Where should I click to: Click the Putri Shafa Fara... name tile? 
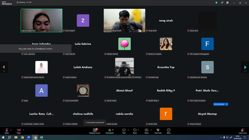pyautogui.click(x=207, y=91)
